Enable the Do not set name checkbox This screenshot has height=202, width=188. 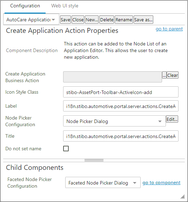click(66, 149)
